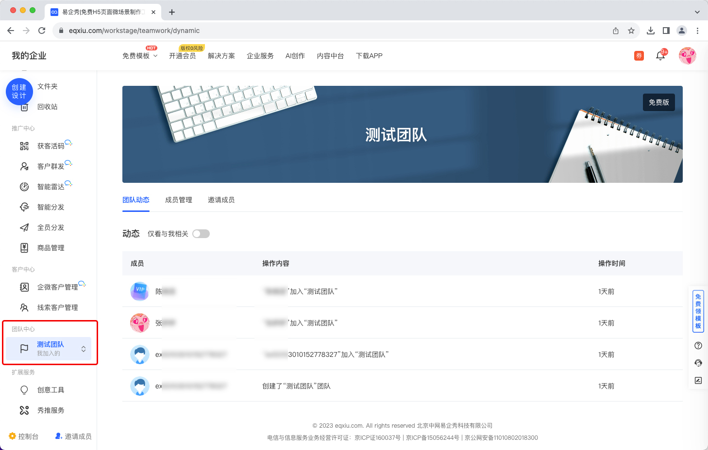
Task: Open the user avatar in top header
Action: [x=688, y=56]
